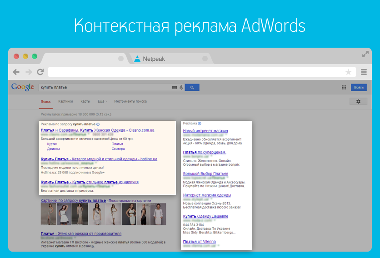Open the Платья от Vilenna ad

(x=199, y=242)
